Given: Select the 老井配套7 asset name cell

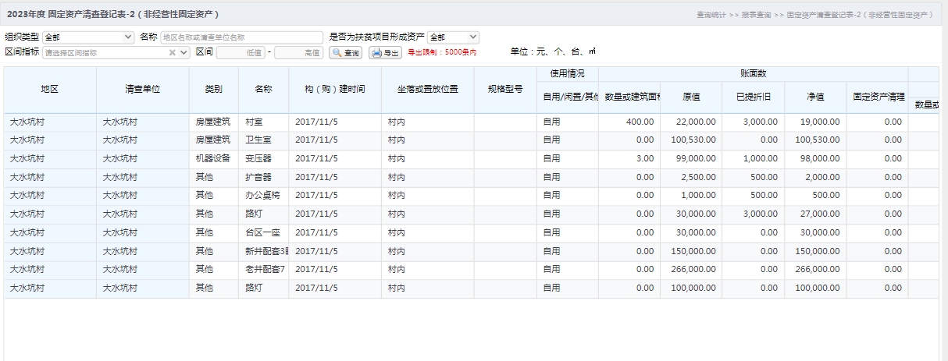Looking at the screenshot, I should point(264,270).
